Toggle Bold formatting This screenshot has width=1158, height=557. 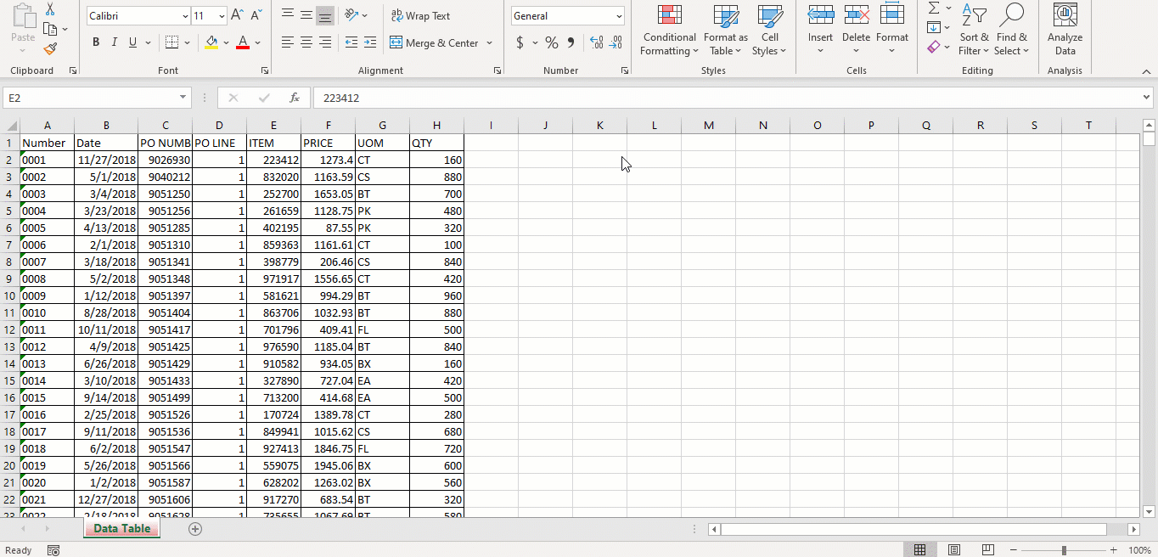coord(95,42)
